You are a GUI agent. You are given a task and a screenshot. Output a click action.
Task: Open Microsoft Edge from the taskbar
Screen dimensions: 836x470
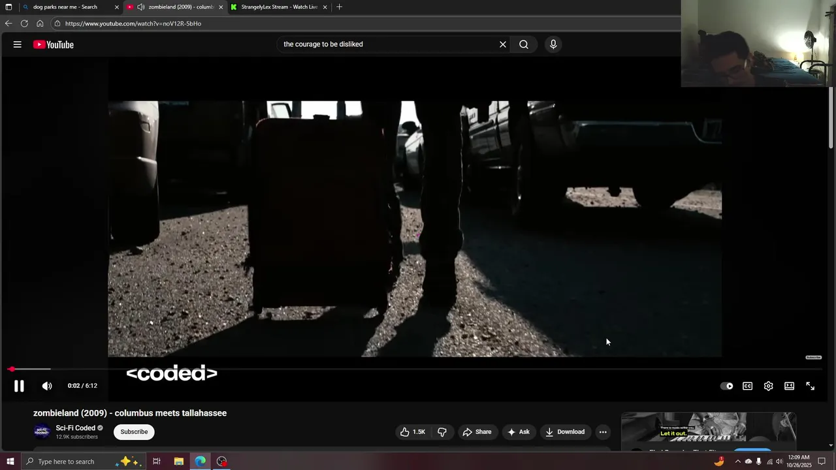[x=200, y=462]
